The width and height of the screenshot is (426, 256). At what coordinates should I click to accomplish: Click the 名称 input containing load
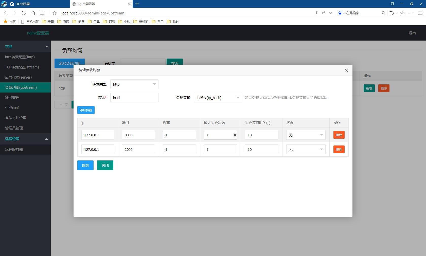(134, 98)
